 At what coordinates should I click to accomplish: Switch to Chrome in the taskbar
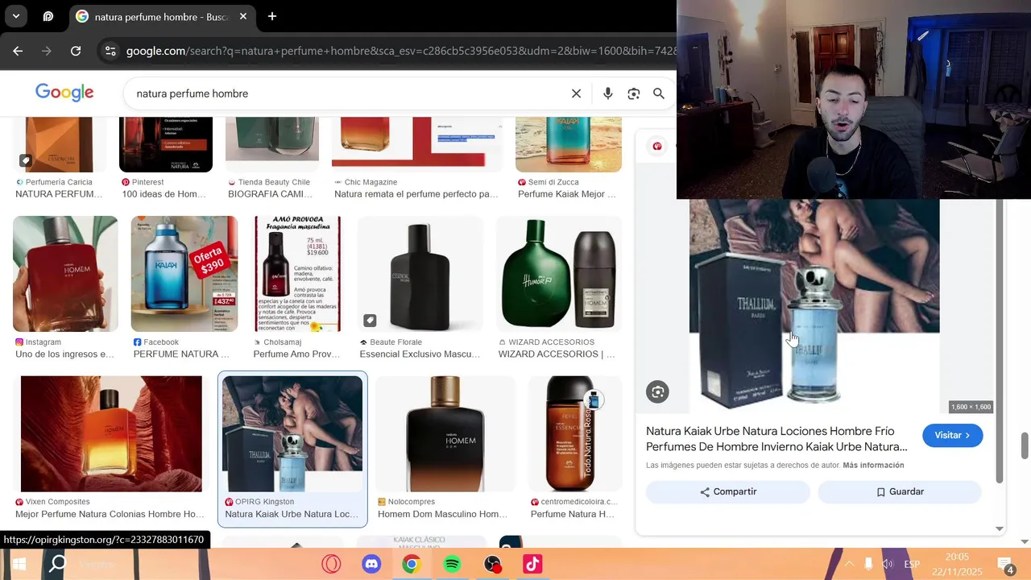click(412, 564)
